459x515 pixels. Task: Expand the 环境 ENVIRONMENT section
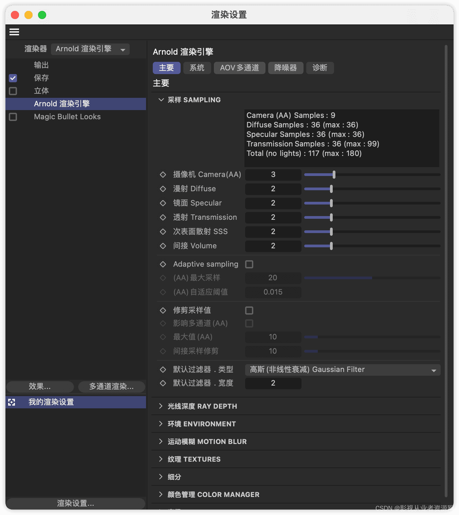point(161,424)
